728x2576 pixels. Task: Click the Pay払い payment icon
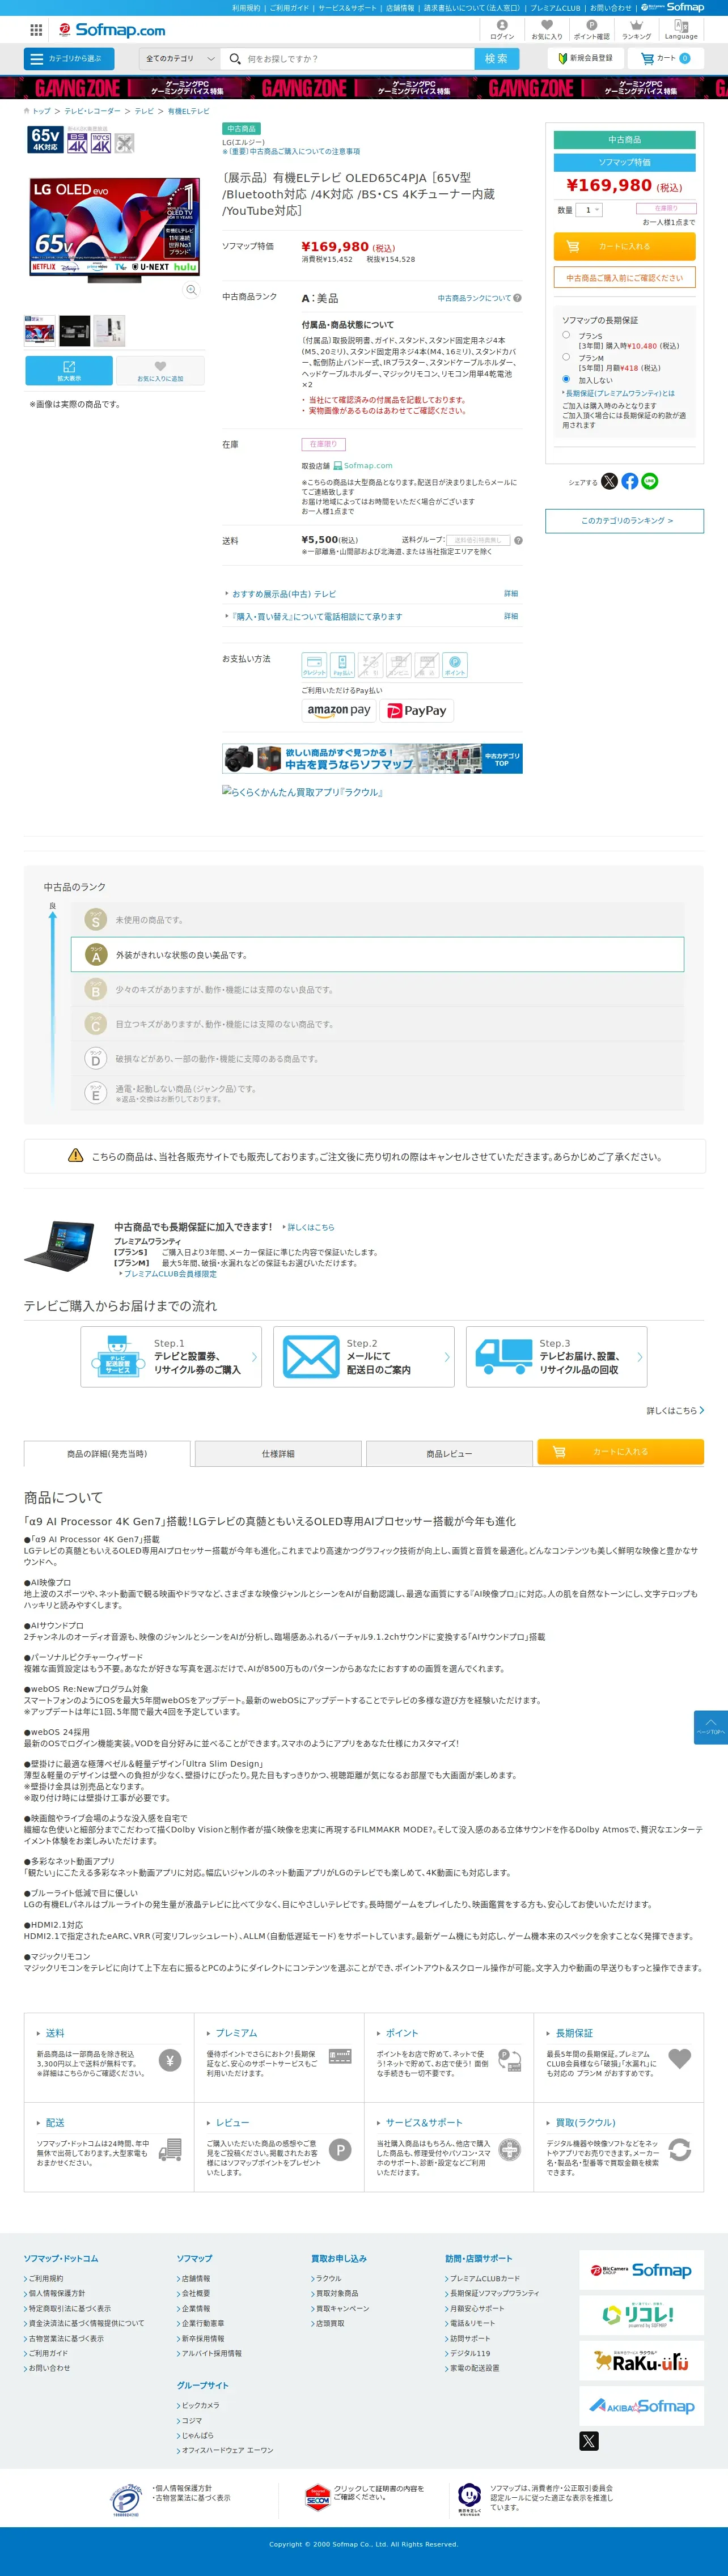click(x=343, y=665)
